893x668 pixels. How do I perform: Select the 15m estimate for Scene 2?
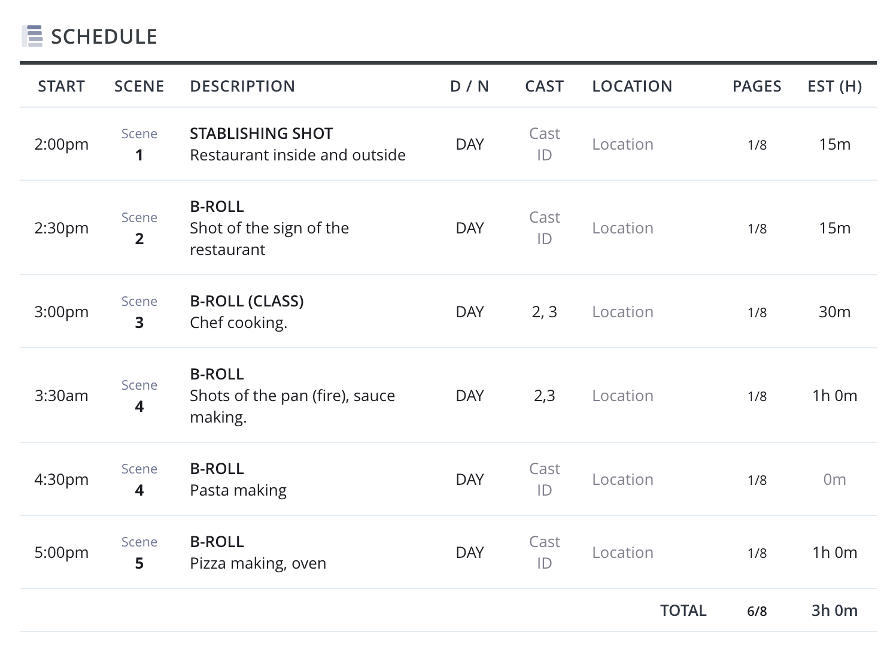(x=834, y=228)
